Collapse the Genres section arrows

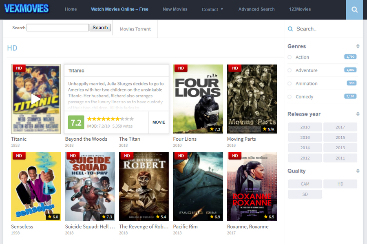pos(358,46)
